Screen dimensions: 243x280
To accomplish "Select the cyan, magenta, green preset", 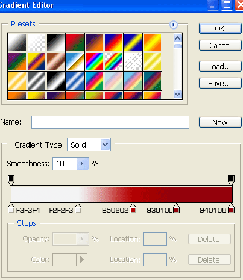I will click(94, 81).
